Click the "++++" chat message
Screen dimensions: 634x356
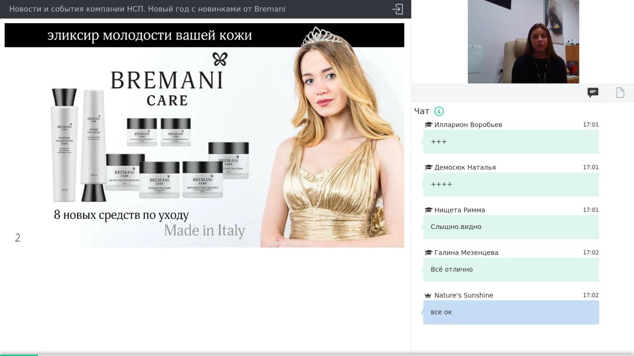click(511, 184)
